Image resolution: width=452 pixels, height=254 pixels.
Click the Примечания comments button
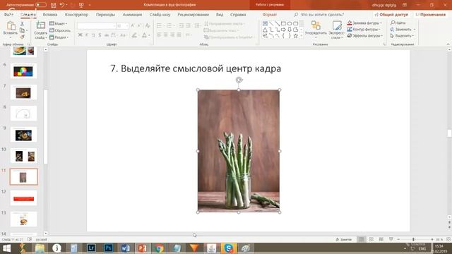point(431,14)
